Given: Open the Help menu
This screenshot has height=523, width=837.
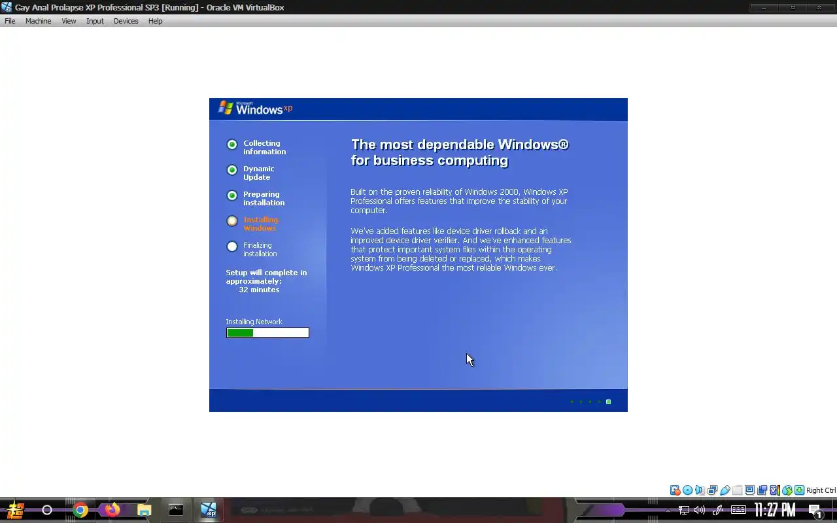Looking at the screenshot, I should (x=155, y=21).
